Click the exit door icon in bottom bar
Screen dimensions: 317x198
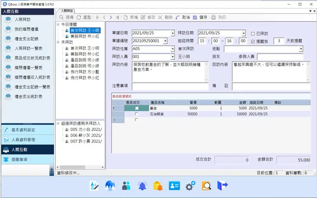click(x=223, y=185)
